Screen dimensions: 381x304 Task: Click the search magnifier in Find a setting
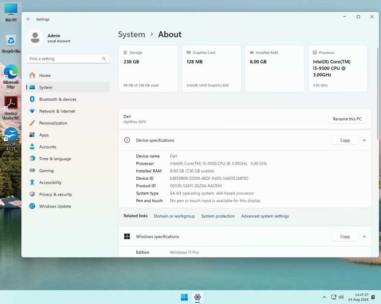[104, 59]
